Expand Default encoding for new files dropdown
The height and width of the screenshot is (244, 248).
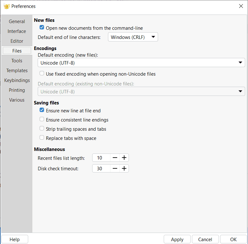[x=141, y=63]
